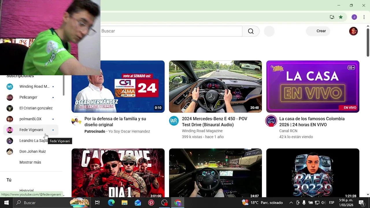Click Canal RCN avatar beside live video
The height and width of the screenshot is (208, 370).
(x=271, y=121)
